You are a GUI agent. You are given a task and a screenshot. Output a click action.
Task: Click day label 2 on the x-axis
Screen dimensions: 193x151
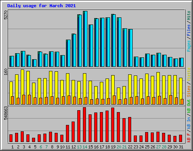point(18,147)
